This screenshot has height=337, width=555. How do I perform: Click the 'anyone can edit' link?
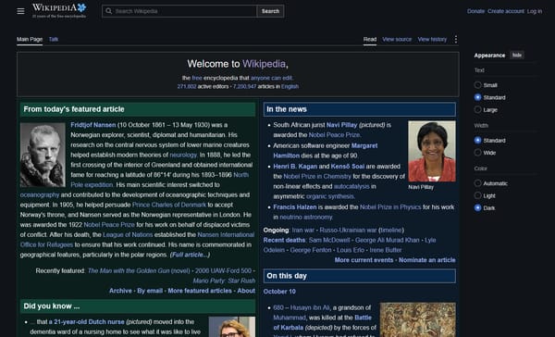coord(271,78)
